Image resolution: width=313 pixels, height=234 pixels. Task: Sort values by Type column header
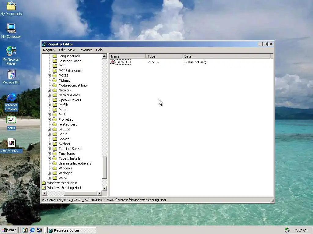tap(164, 56)
